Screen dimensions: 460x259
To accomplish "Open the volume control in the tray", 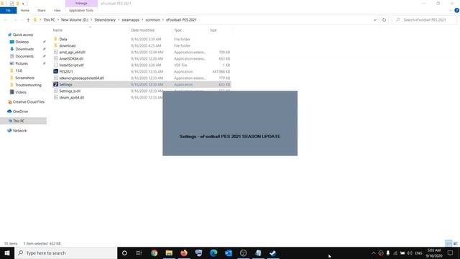I will [410, 253].
